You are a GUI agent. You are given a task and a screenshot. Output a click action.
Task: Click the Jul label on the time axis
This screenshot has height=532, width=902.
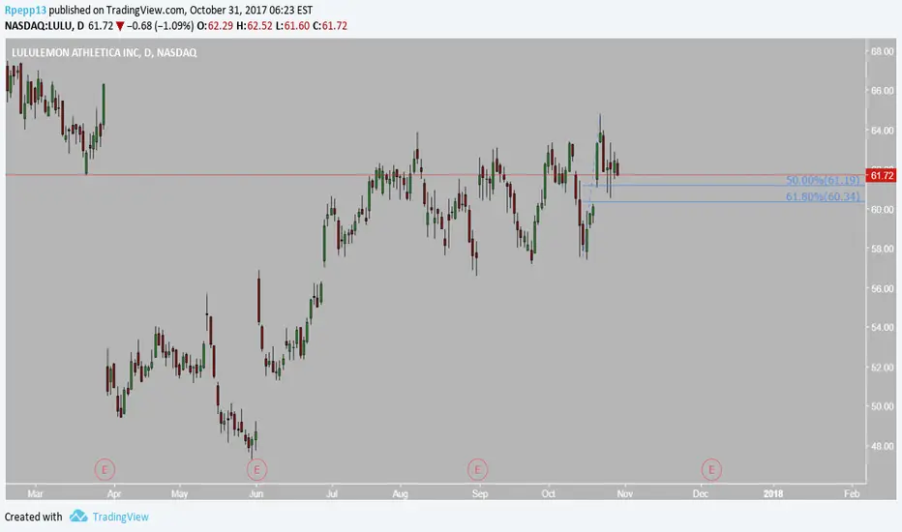pyautogui.click(x=332, y=493)
